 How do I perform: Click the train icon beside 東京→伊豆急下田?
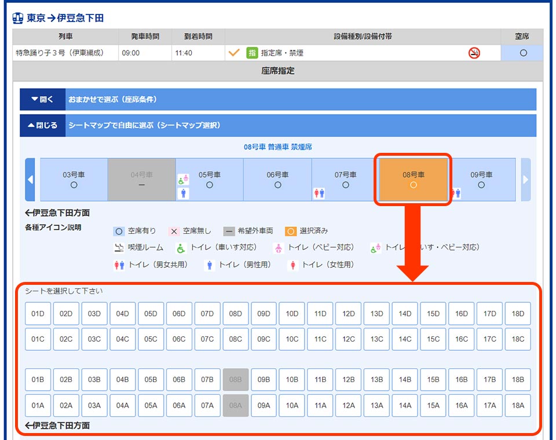pyautogui.click(x=18, y=18)
